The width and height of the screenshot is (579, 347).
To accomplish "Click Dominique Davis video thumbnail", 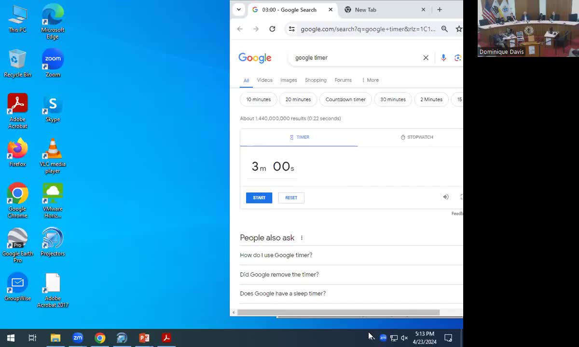I will pyautogui.click(x=528, y=28).
